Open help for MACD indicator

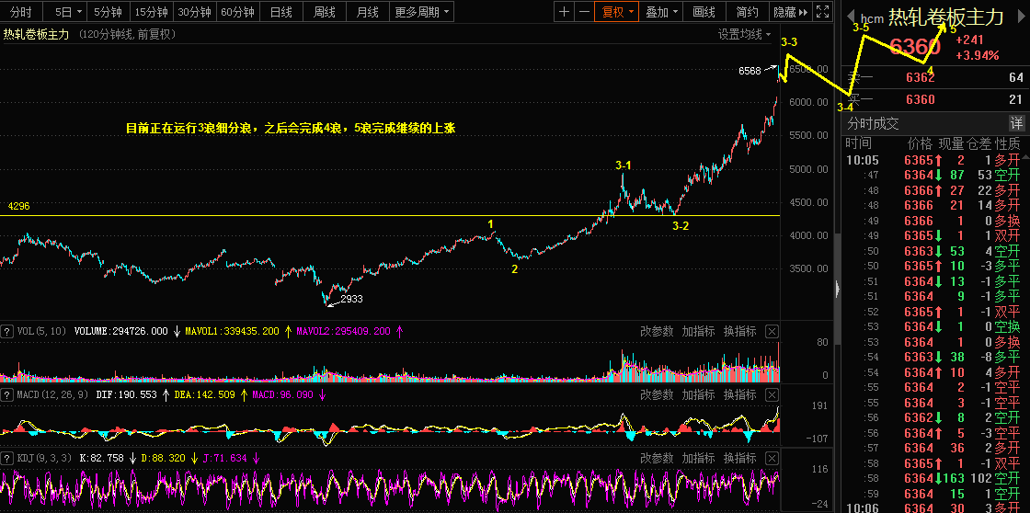[8, 394]
